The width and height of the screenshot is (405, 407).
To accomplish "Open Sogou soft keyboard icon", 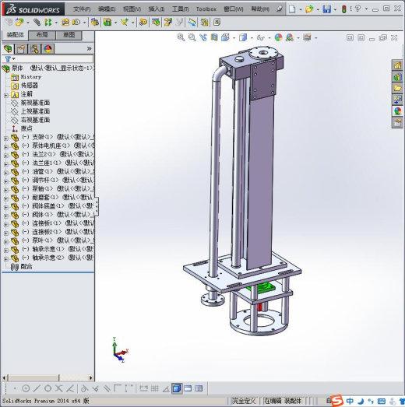I will 382,402.
